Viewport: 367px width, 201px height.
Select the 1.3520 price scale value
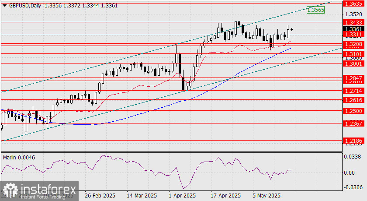(x=353, y=14)
